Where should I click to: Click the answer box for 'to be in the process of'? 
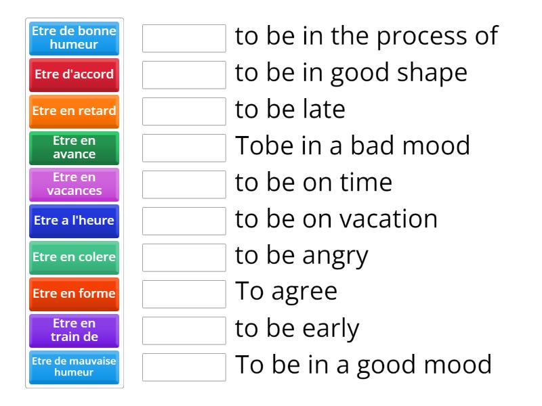[x=184, y=39]
